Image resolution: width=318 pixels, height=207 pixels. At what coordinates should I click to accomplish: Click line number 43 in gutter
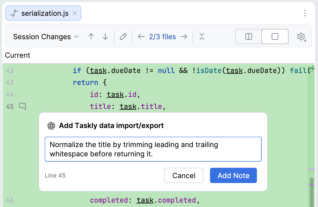pyautogui.click(x=10, y=83)
